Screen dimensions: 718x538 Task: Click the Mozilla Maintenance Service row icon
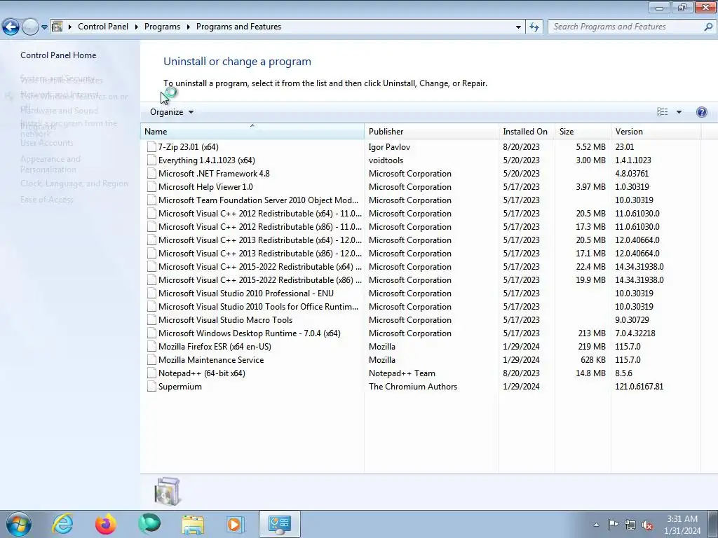click(x=151, y=359)
